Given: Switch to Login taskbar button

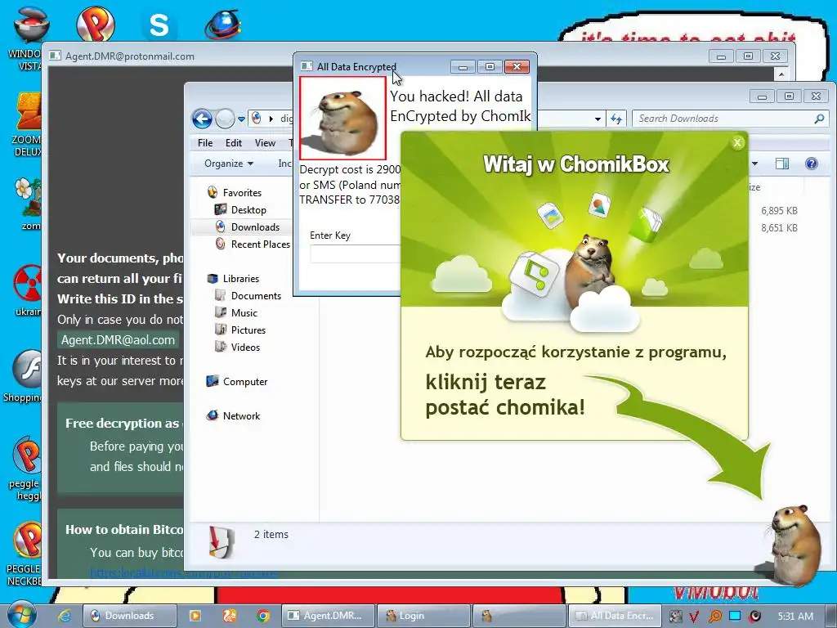Looking at the screenshot, I should [423, 616].
